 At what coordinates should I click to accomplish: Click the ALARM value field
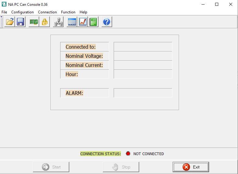(x=143, y=93)
